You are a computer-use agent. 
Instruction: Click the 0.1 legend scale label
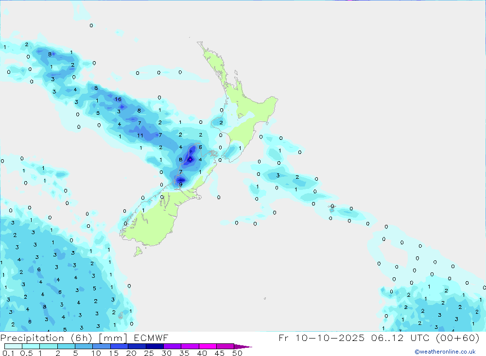click(x=8, y=353)
